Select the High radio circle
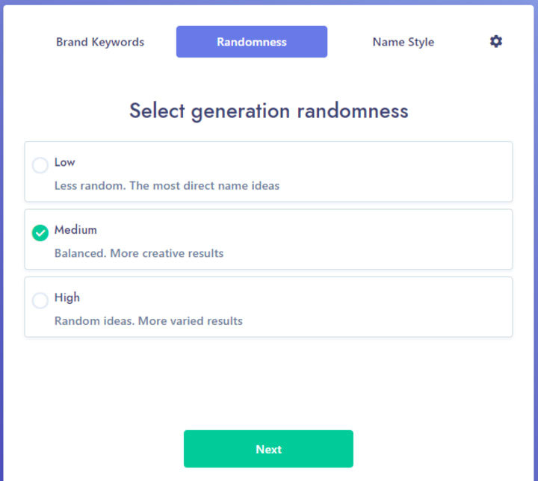Screen dimensions: 538x481 click(x=40, y=300)
